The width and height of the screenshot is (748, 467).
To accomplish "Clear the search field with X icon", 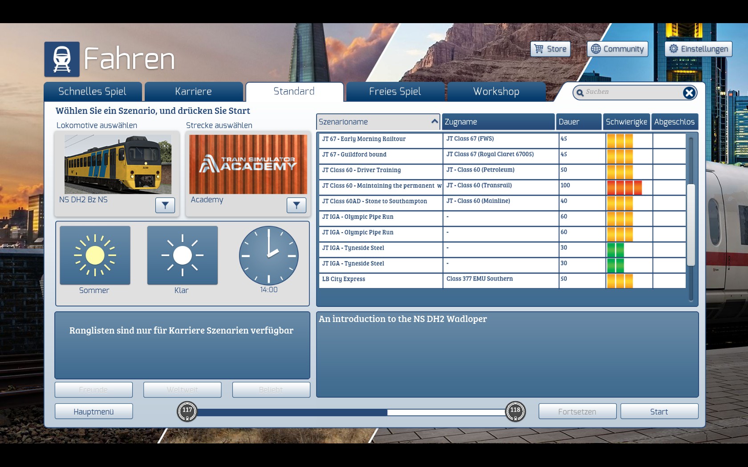I will 689,93.
